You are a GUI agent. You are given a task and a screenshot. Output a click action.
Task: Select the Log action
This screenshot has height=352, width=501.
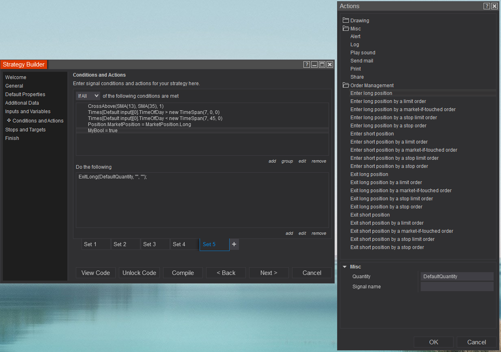pos(355,45)
